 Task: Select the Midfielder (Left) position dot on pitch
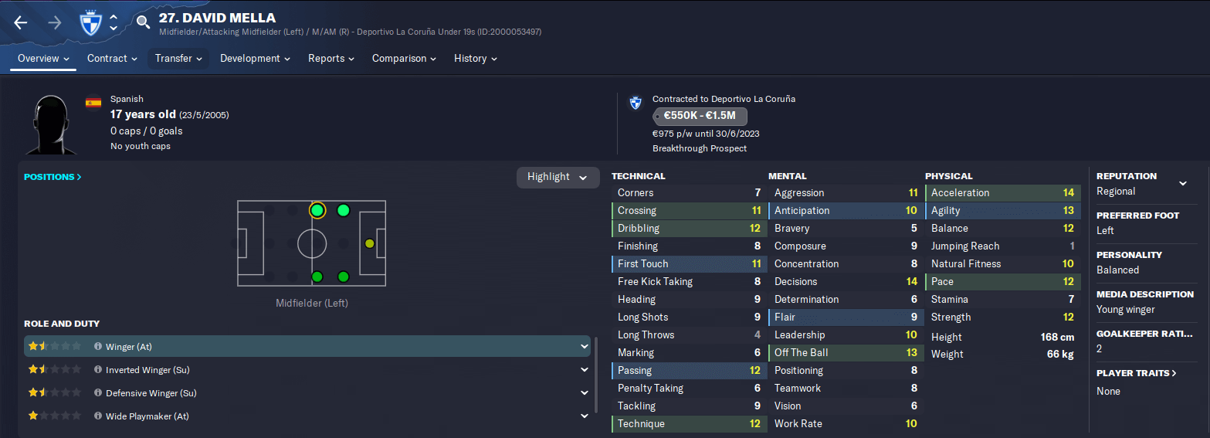click(317, 210)
